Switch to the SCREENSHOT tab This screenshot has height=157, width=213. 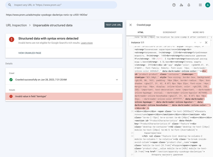tap(170, 32)
